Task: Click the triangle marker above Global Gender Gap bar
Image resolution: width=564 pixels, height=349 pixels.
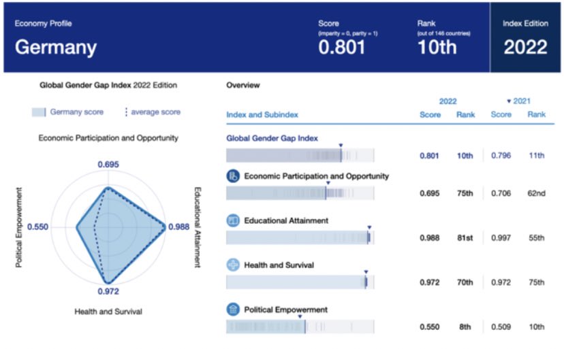Action: pos(341,146)
